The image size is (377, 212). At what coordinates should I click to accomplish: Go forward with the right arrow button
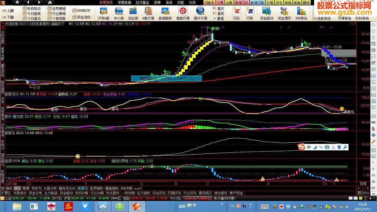tap(39, 2)
